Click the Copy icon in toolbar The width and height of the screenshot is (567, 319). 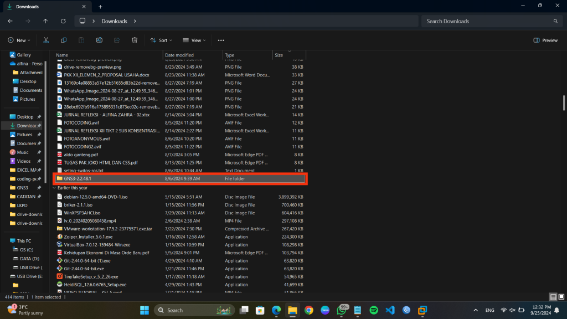[64, 40]
